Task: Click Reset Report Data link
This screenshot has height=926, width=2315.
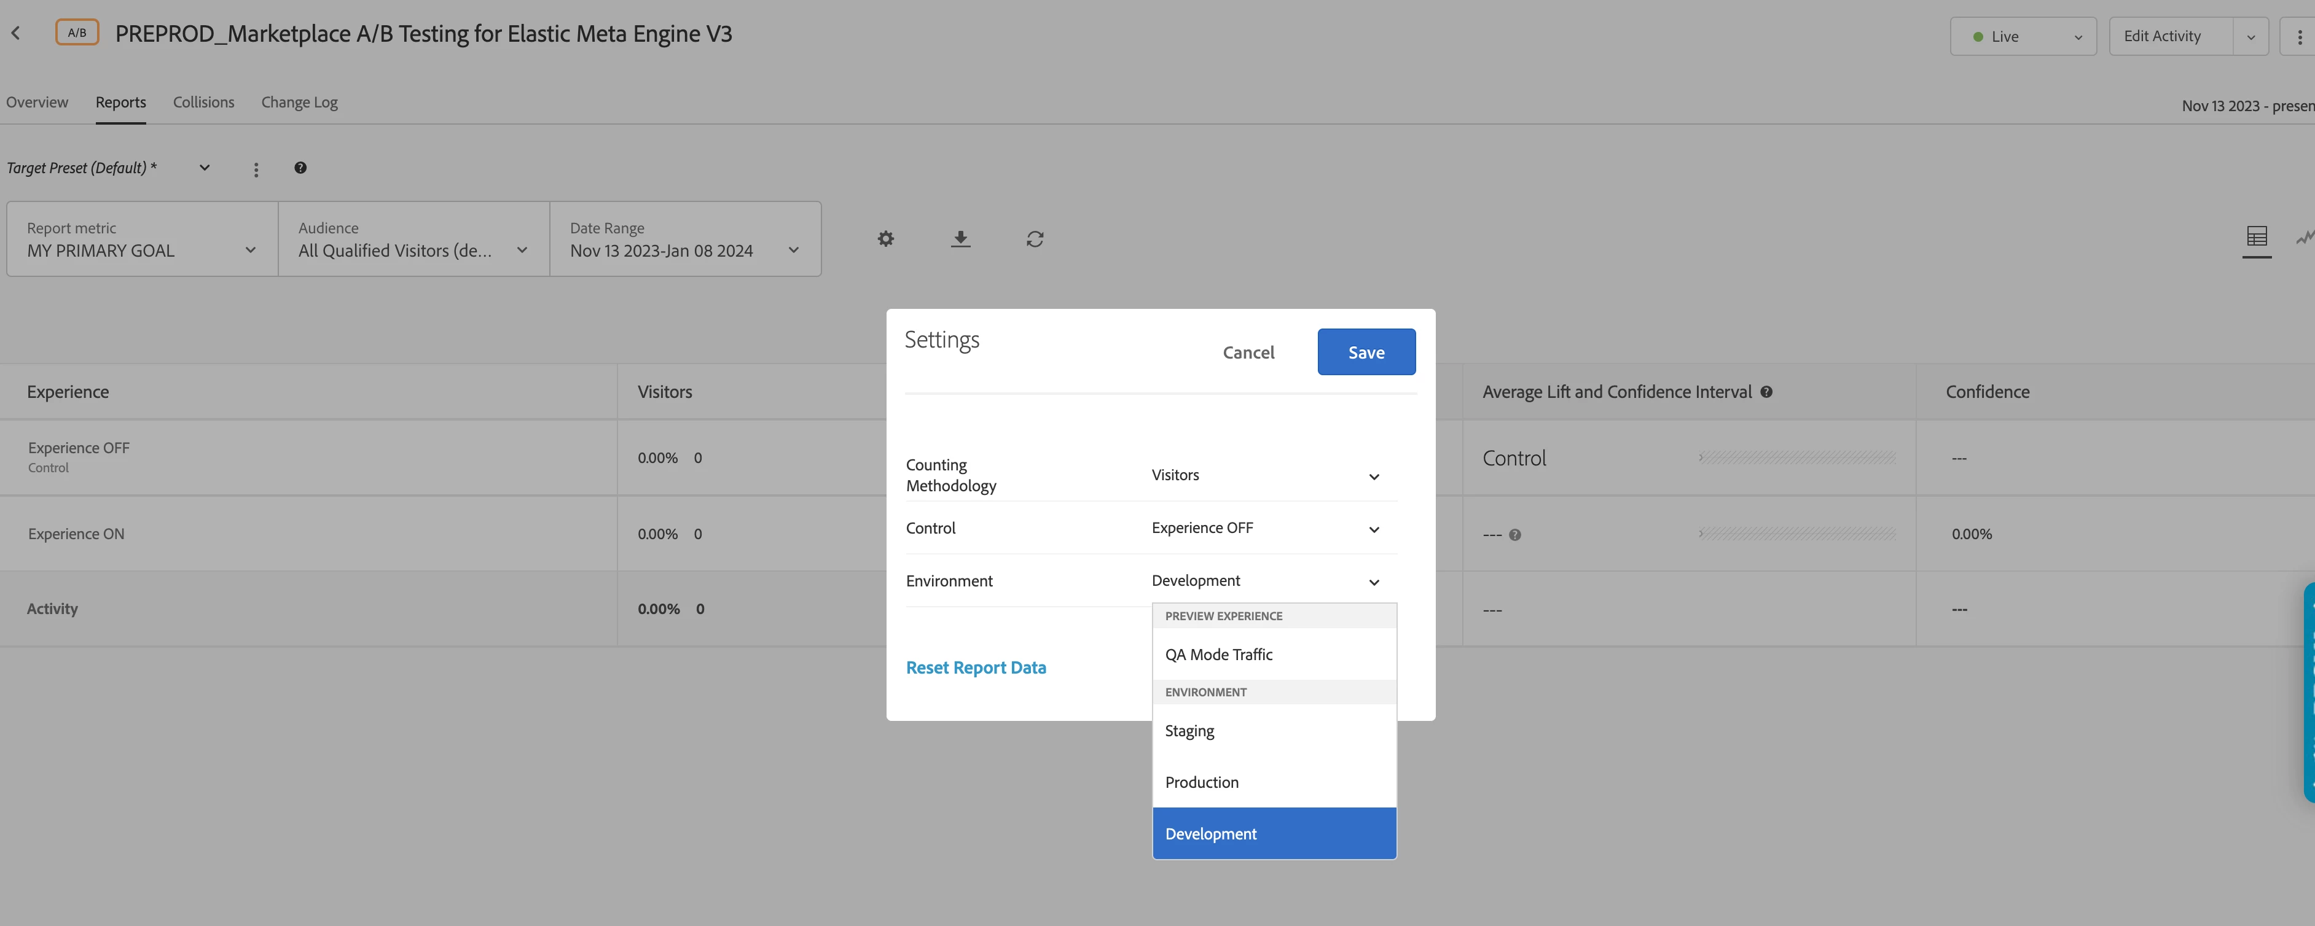Action: [975, 667]
